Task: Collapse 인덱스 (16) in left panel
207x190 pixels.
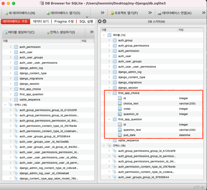Action: [5, 105]
